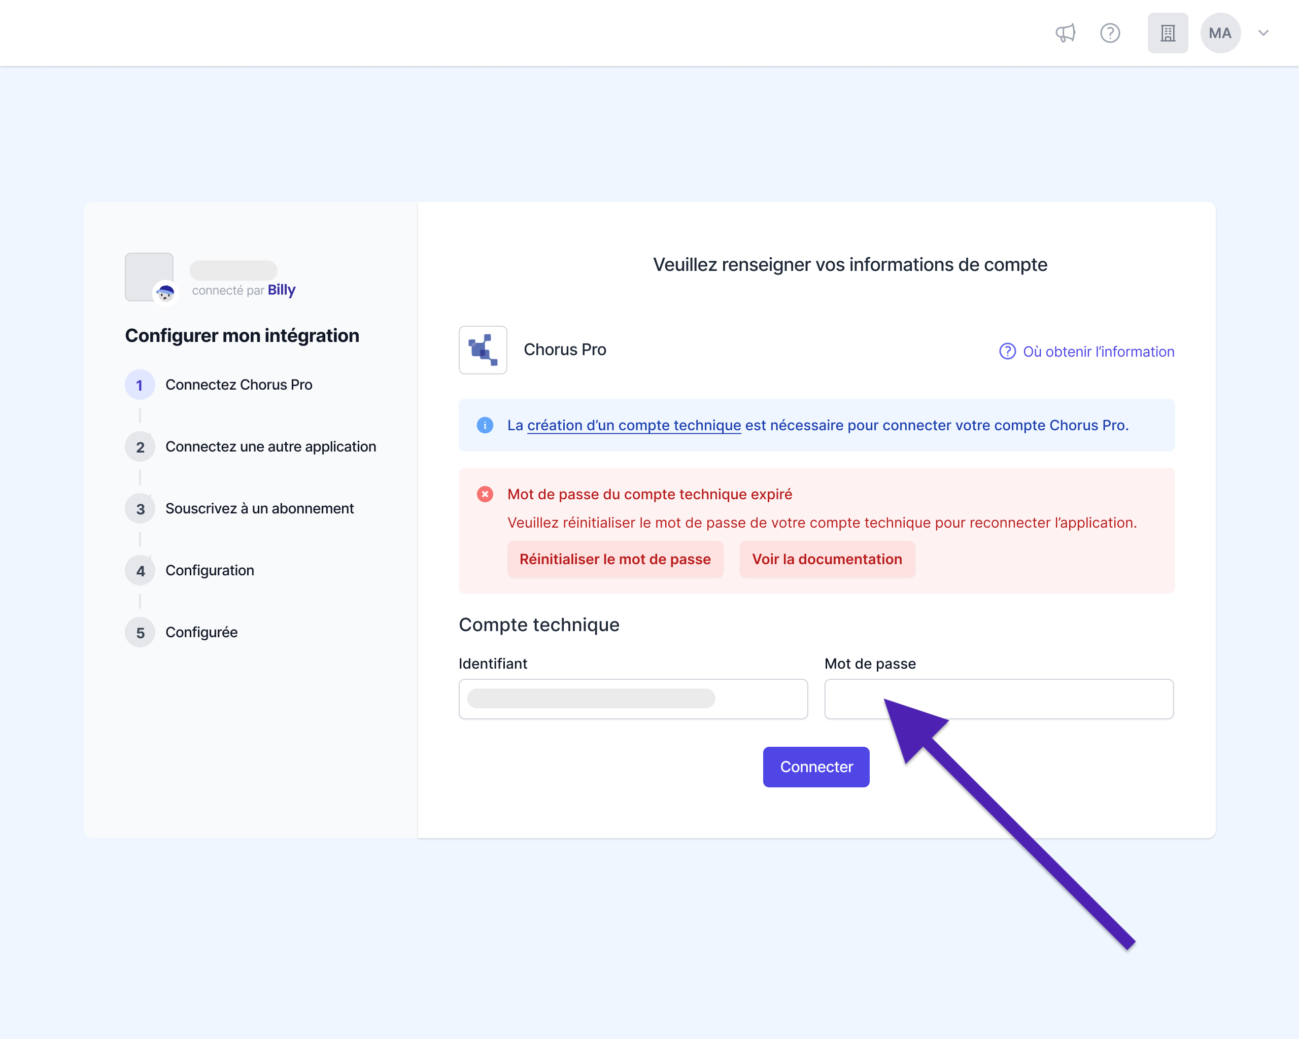The width and height of the screenshot is (1299, 1039).
Task: Expand the user account dropdown chevron
Action: [x=1263, y=33]
